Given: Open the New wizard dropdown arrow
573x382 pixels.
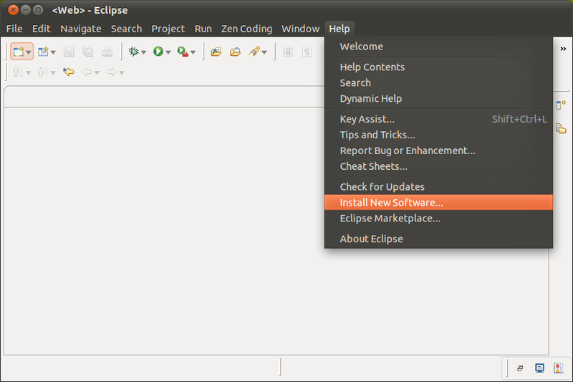Looking at the screenshot, I should point(29,52).
